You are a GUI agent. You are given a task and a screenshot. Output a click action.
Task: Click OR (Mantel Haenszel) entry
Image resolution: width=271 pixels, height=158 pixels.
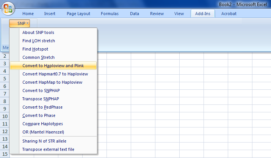tap(43, 132)
